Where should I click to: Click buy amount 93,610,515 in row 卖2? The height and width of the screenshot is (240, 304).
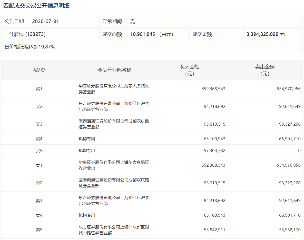click(215, 183)
